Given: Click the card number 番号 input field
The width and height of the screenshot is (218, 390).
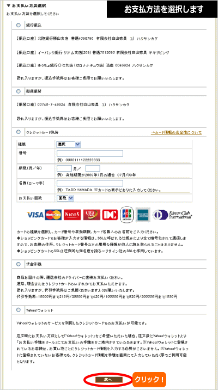Looking at the screenshot, I should 90,154.
